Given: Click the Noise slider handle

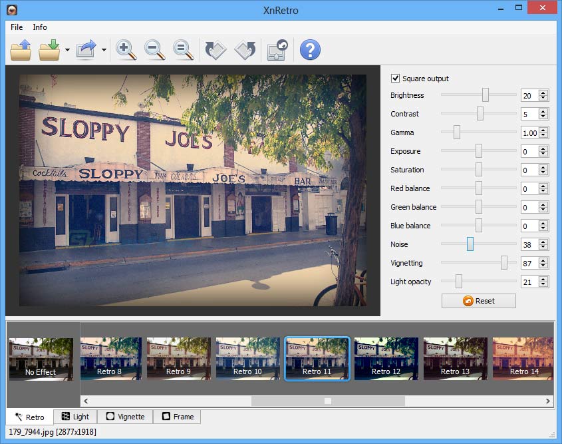Looking at the screenshot, I should point(470,244).
